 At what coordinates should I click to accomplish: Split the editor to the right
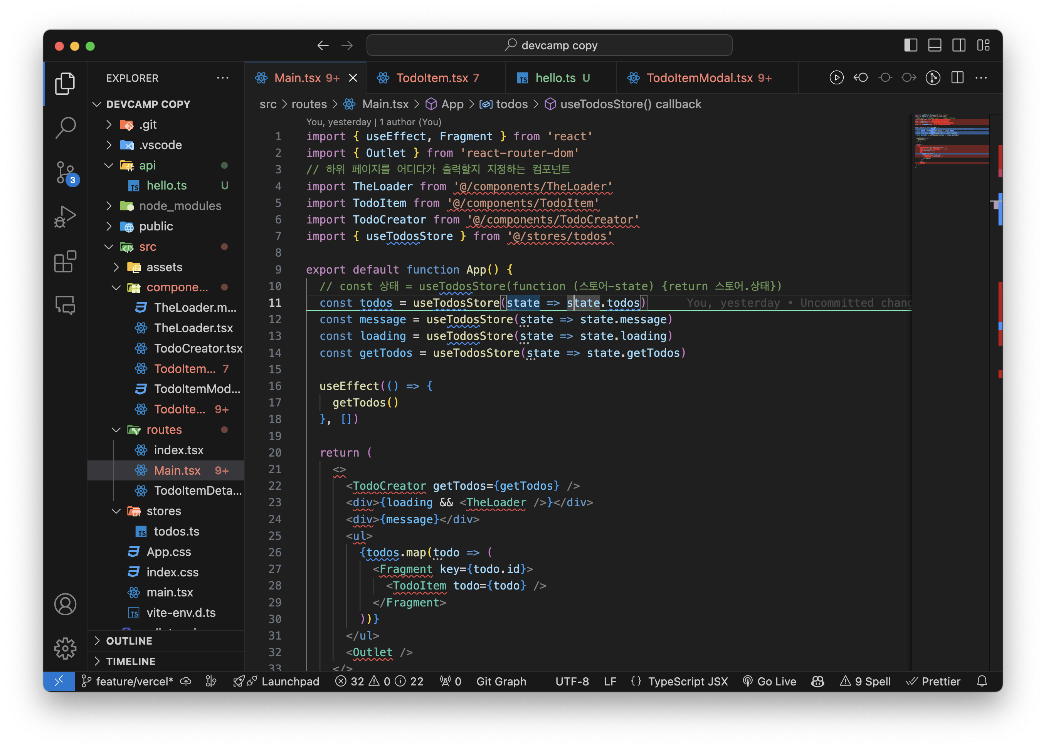coord(957,77)
